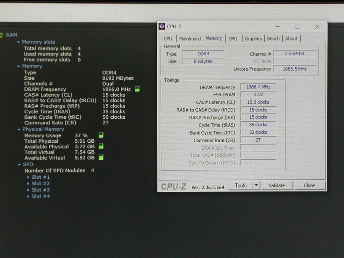
Task: Click the Speccy RAS# Precharge (tRP) row
Action: (x=75, y=106)
